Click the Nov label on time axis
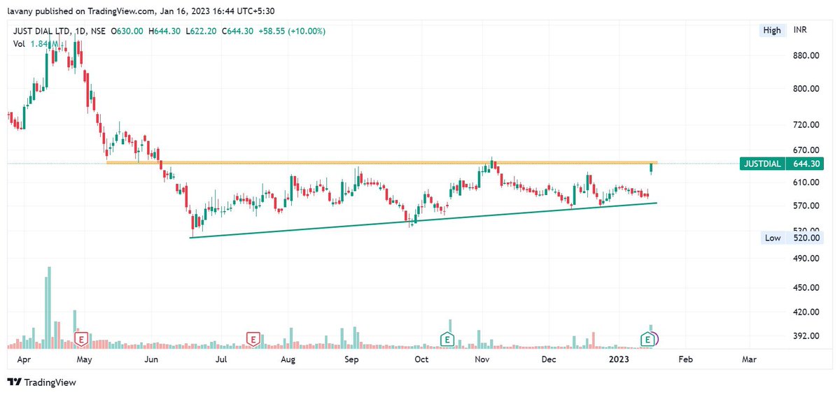The width and height of the screenshot is (840, 395). click(482, 359)
